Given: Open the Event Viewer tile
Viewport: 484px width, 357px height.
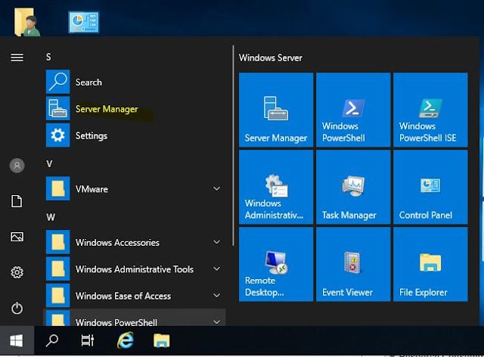Looking at the screenshot, I should [x=353, y=264].
